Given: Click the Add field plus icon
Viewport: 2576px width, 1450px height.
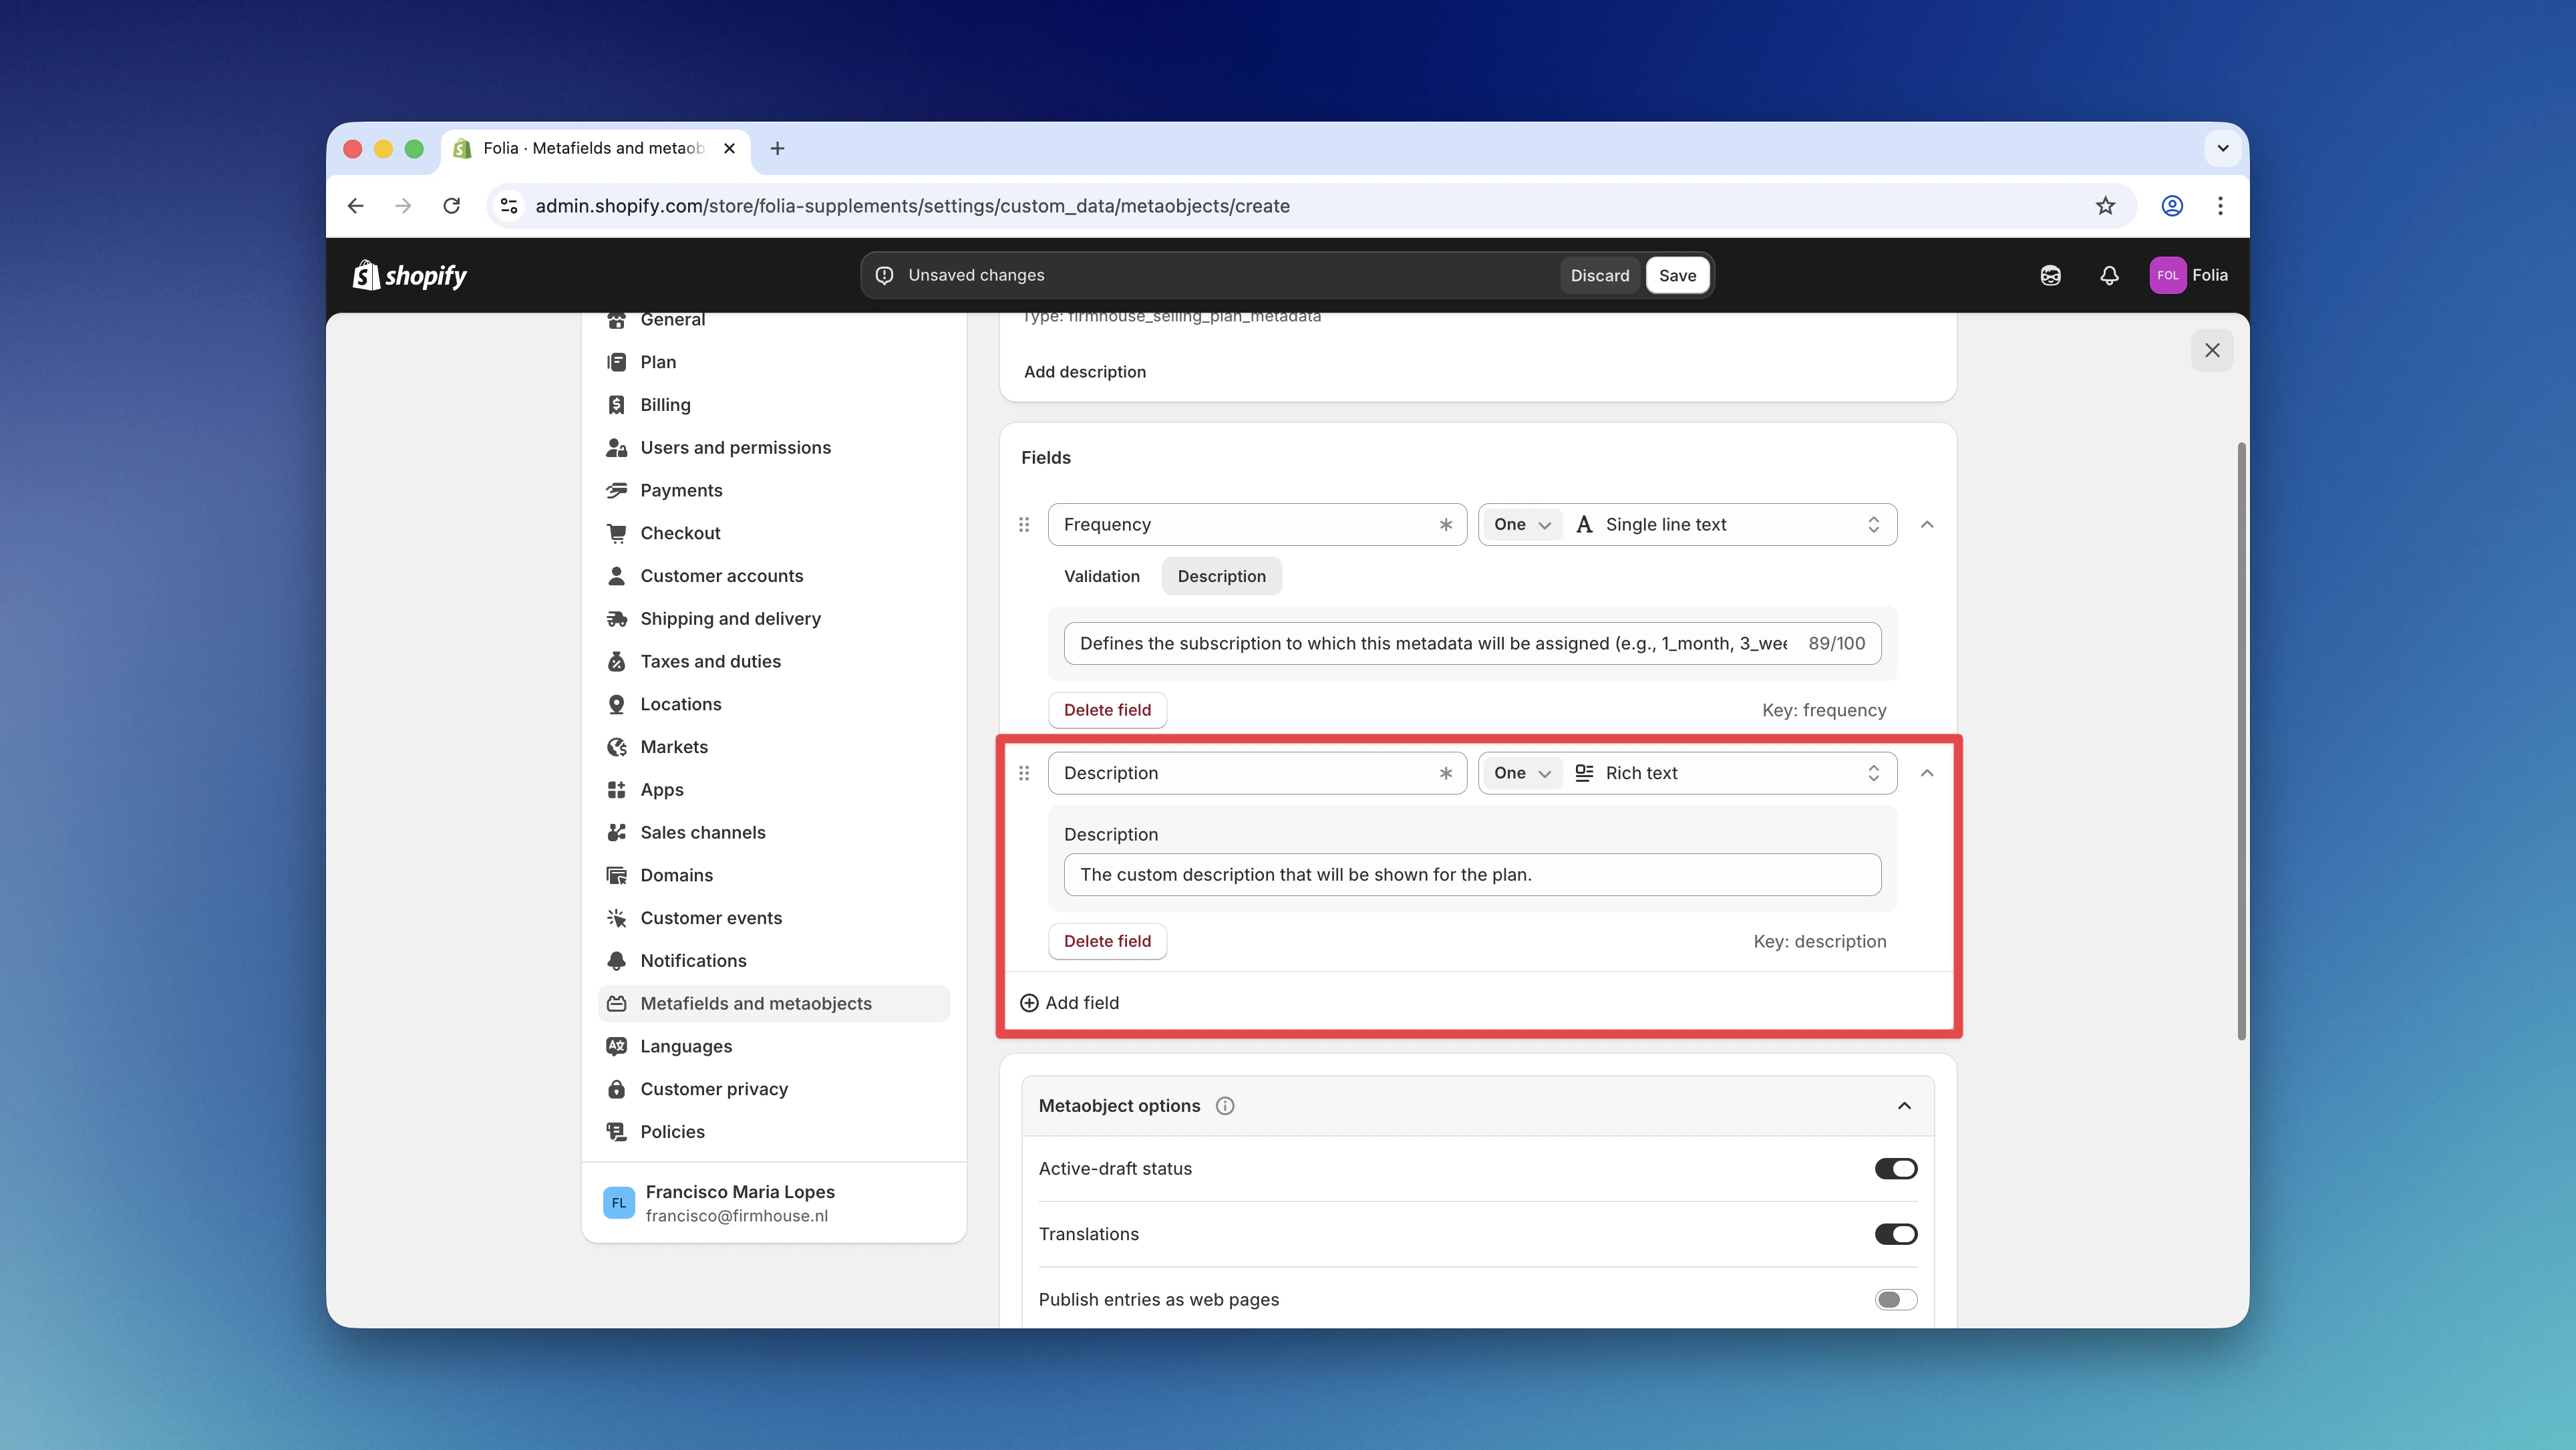Looking at the screenshot, I should pos(1029,1002).
